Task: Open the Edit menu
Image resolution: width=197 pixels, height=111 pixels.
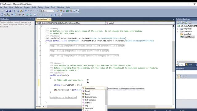Action: (x=6, y=7)
